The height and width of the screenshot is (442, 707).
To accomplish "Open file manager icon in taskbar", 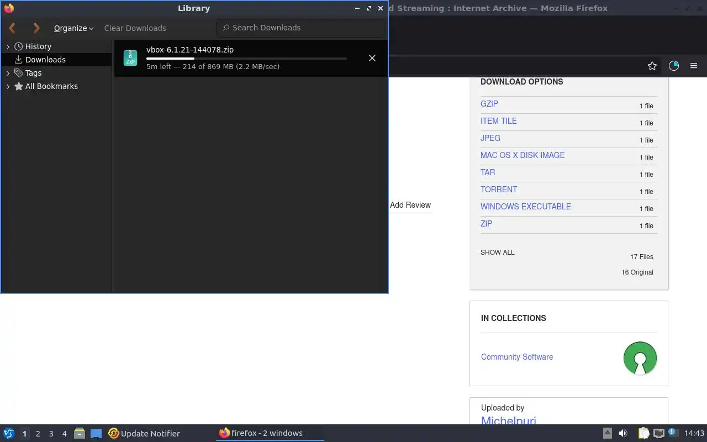I will [80, 434].
